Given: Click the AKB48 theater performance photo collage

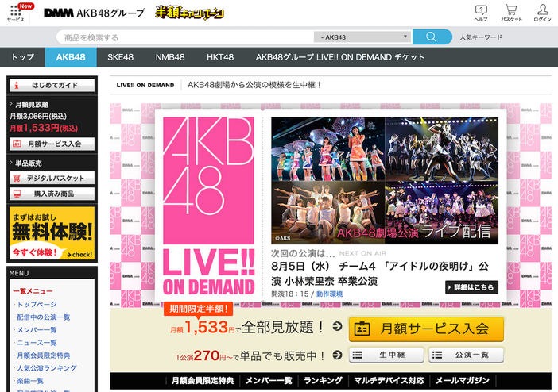Looking at the screenshot, I should [385, 181].
